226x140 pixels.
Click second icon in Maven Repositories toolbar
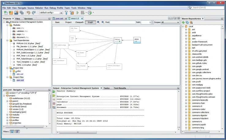(x=187, y=22)
